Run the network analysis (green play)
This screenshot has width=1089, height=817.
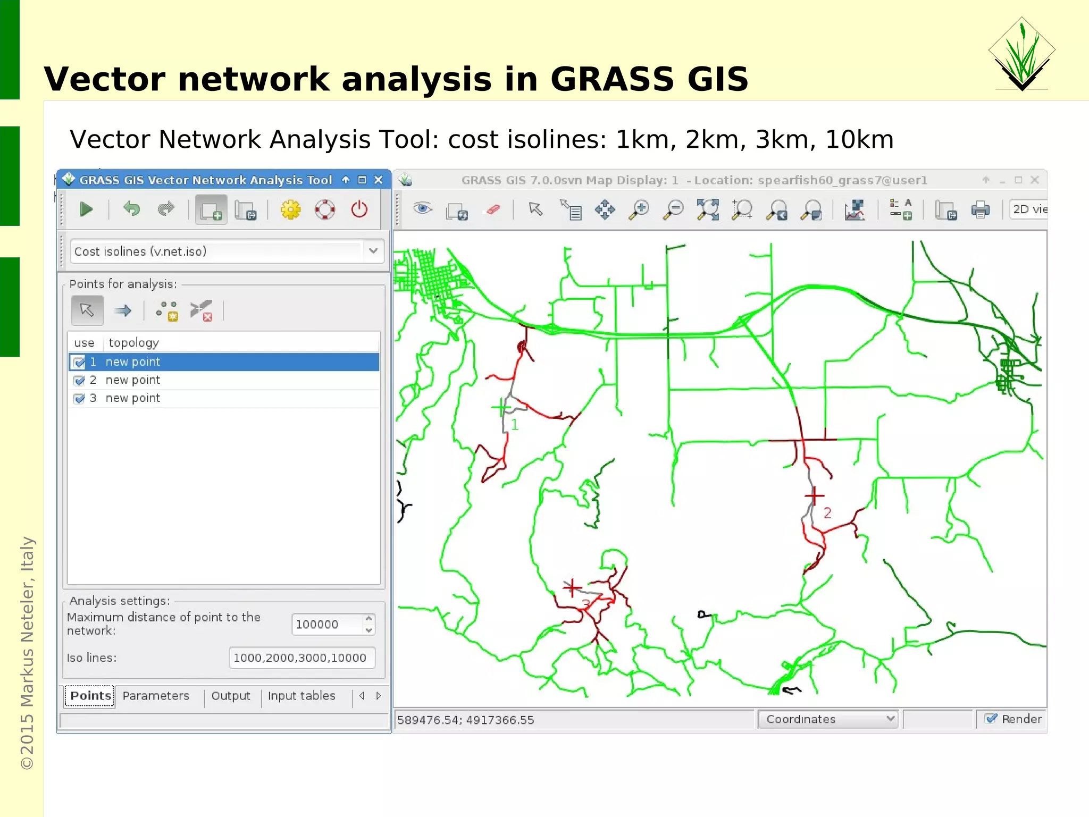(86, 209)
